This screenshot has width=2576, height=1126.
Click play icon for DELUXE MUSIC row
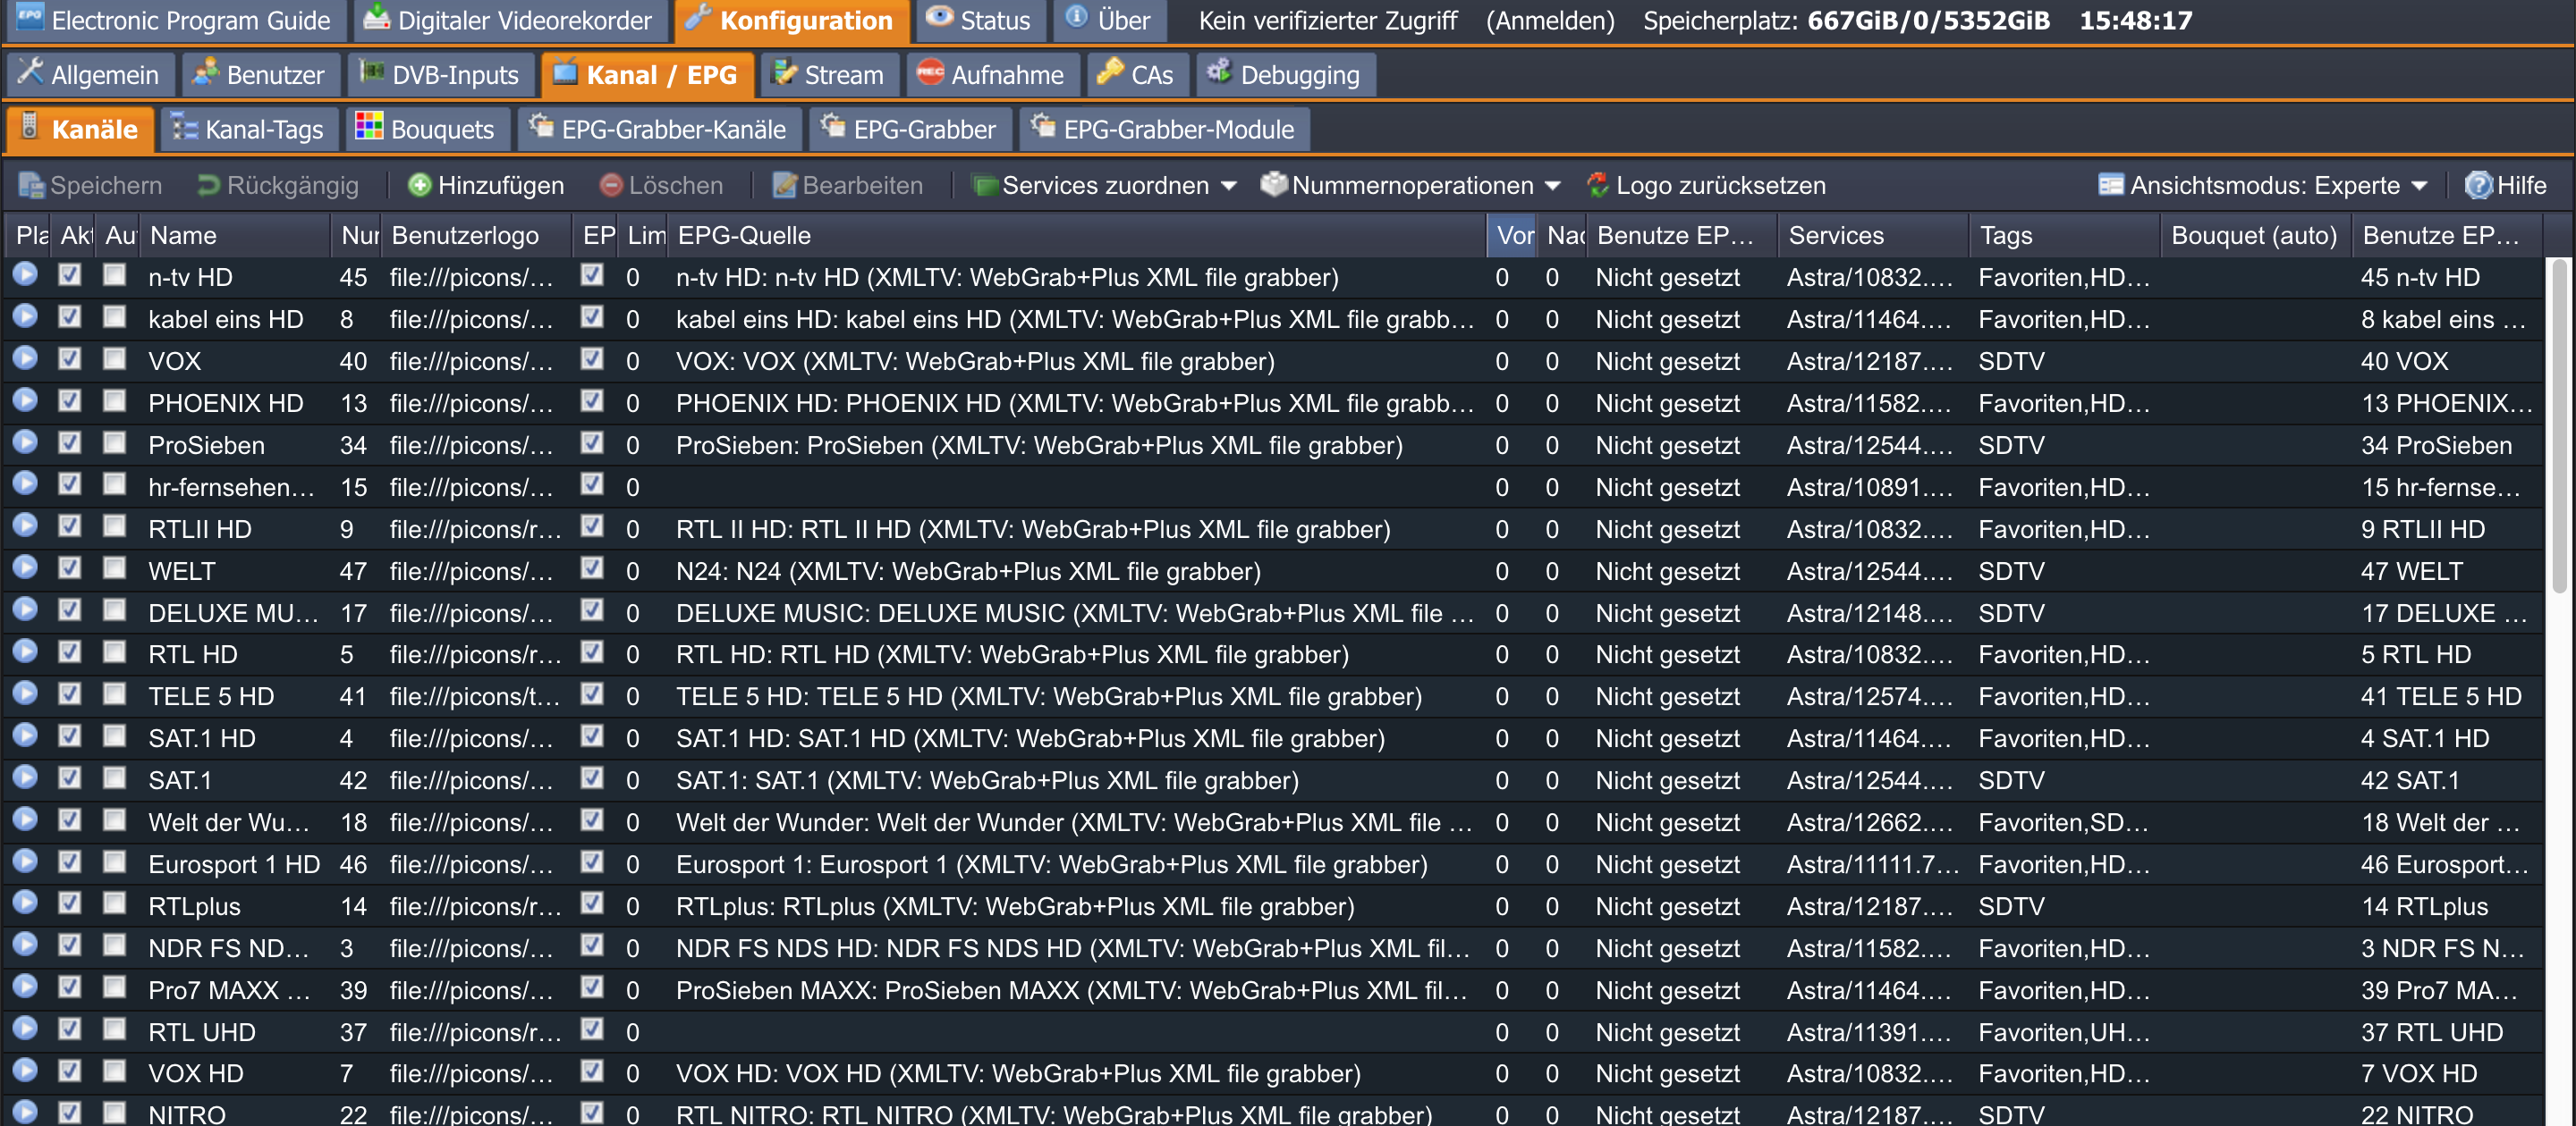pos(25,610)
